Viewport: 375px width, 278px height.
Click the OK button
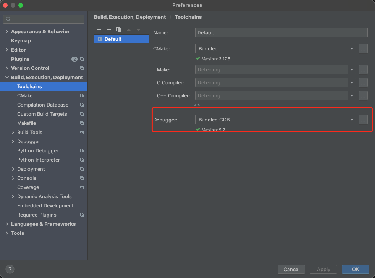tap(355, 269)
